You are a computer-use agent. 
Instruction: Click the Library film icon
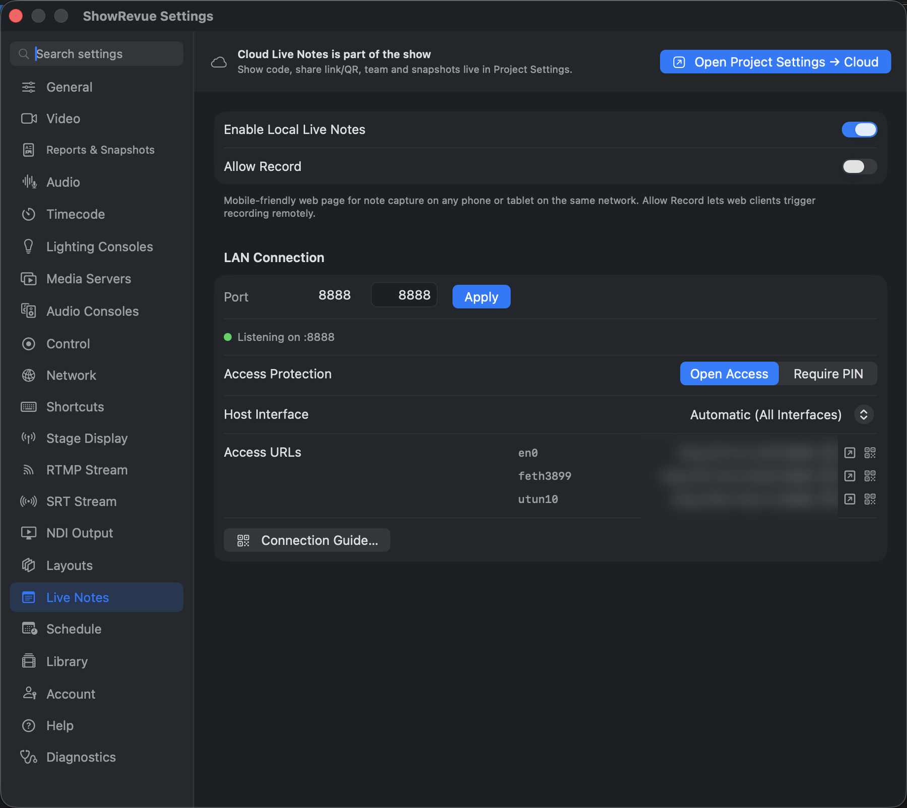(x=29, y=661)
